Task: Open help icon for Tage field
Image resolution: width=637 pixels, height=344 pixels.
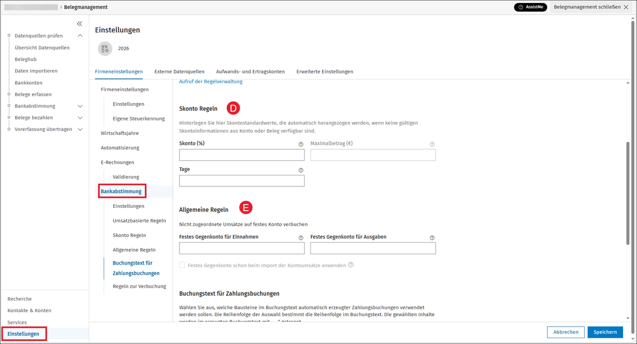Action: (301, 170)
